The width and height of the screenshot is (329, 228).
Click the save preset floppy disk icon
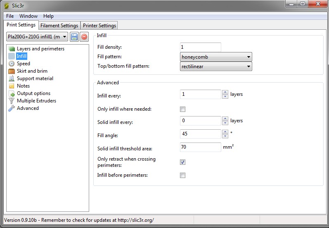(74, 37)
